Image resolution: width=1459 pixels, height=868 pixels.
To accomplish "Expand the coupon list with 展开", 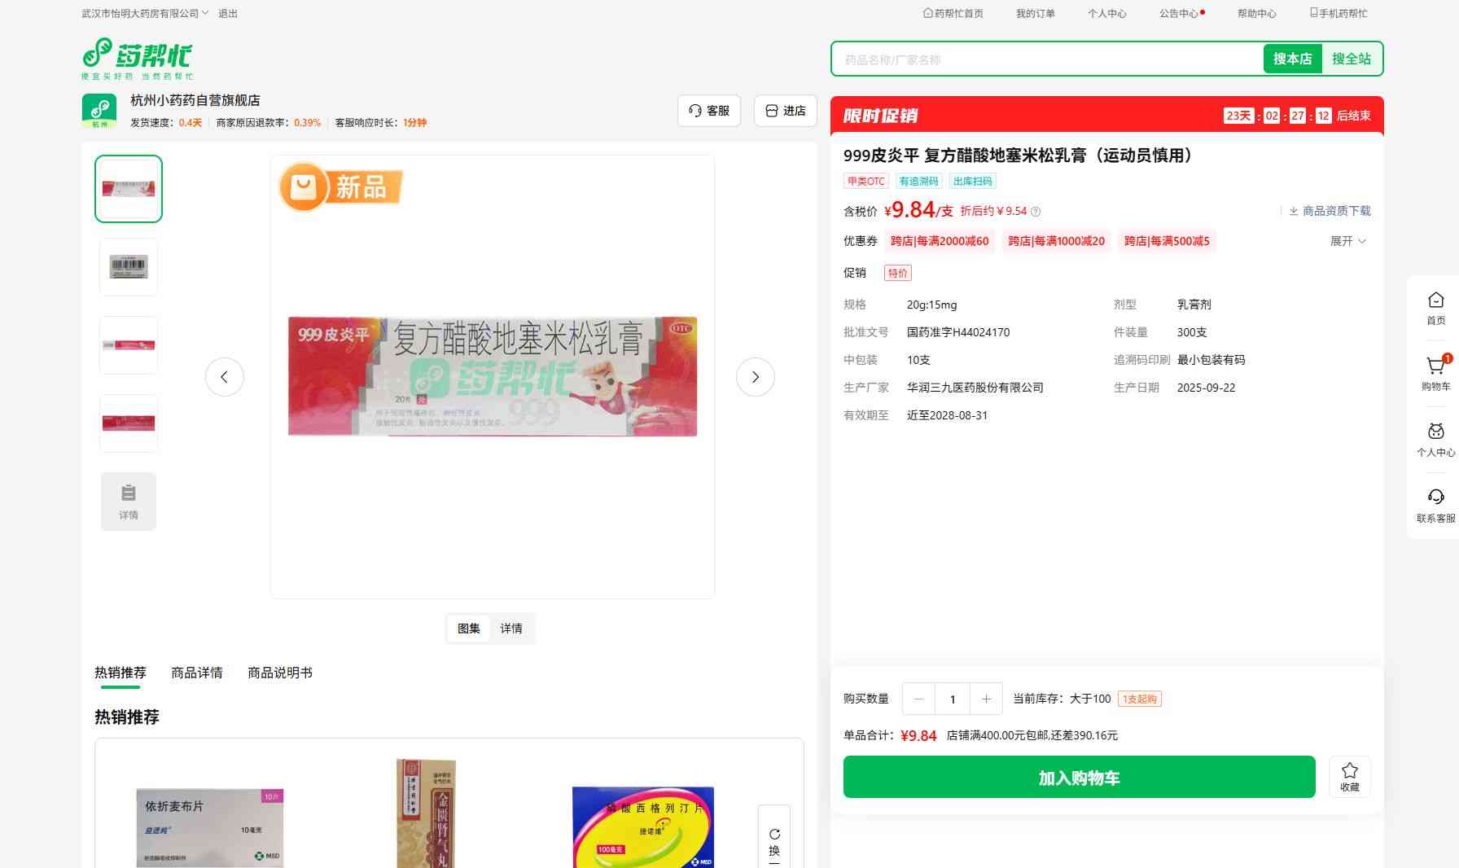I will pyautogui.click(x=1347, y=241).
